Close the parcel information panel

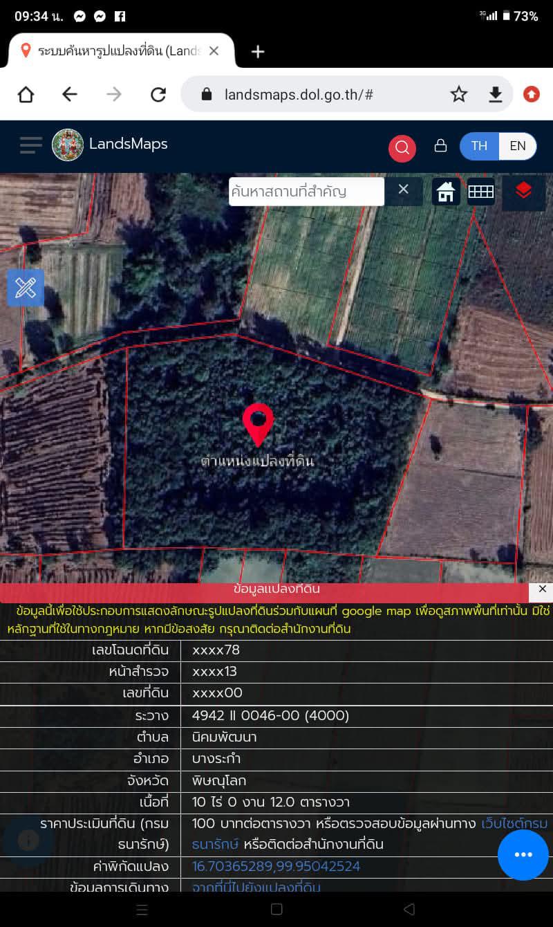pyautogui.click(x=542, y=589)
